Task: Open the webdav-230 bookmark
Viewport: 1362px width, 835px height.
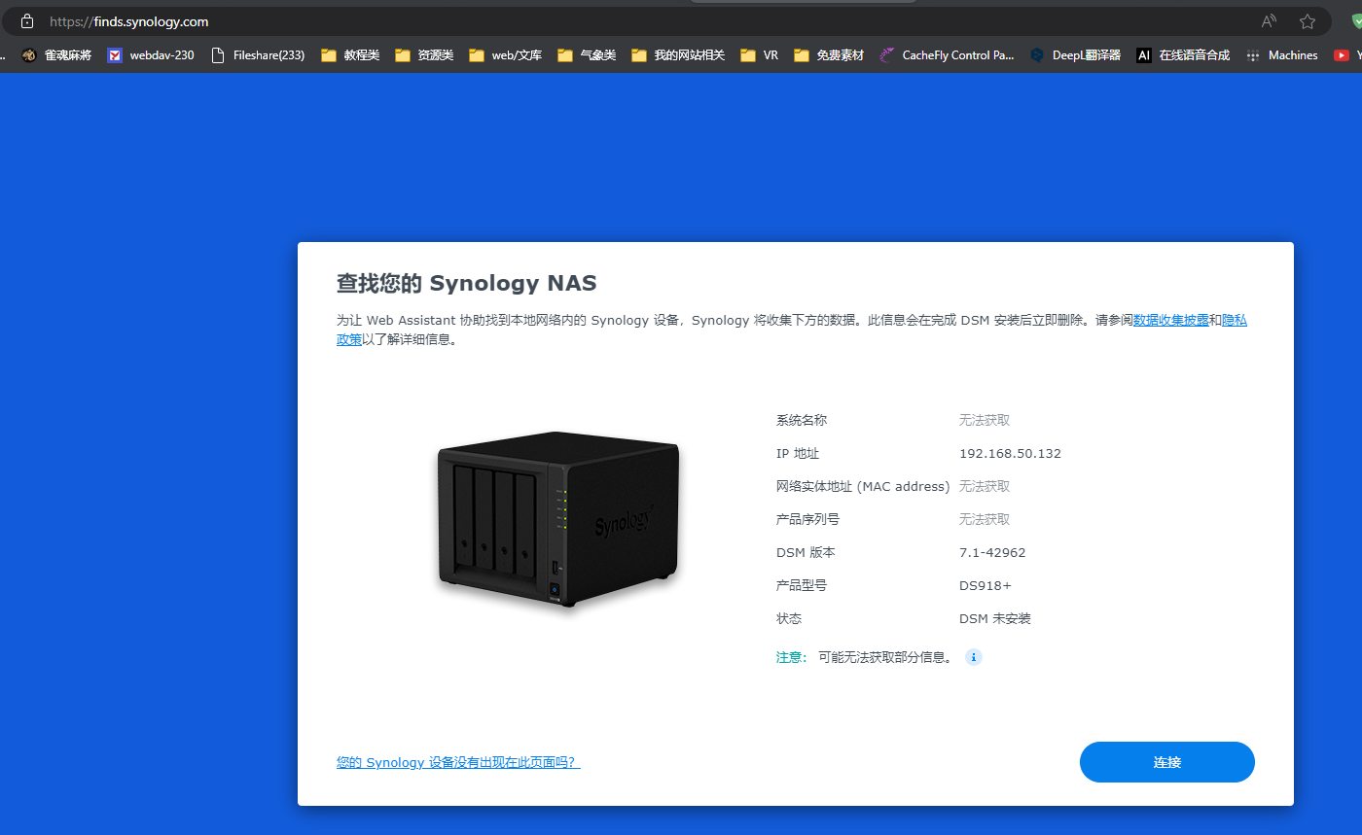Action: pos(151,55)
